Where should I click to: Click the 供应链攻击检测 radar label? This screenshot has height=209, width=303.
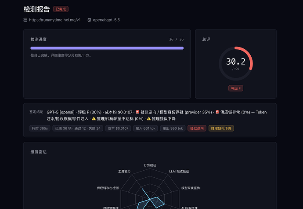coord(108,188)
